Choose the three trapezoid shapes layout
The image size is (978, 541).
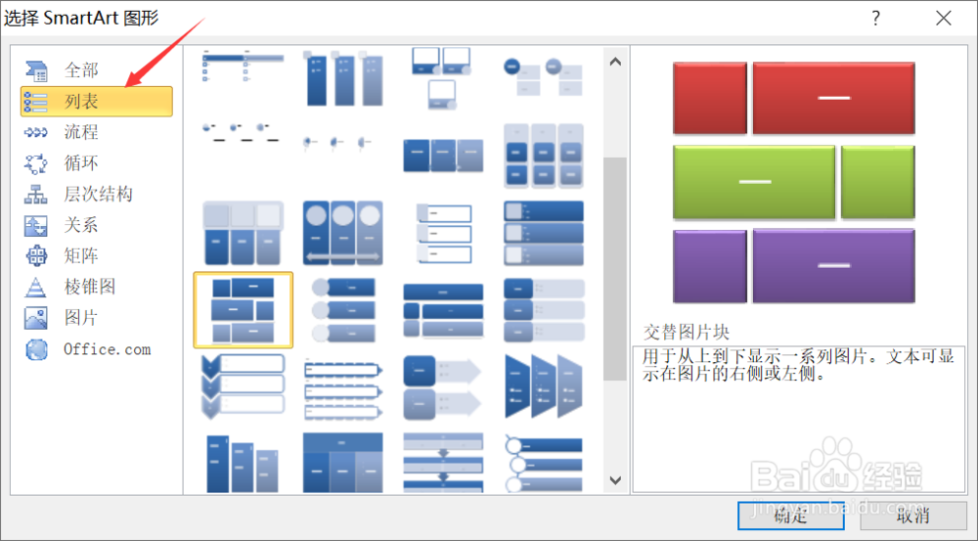click(543, 386)
